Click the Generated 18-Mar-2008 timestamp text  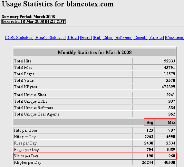[33, 22]
